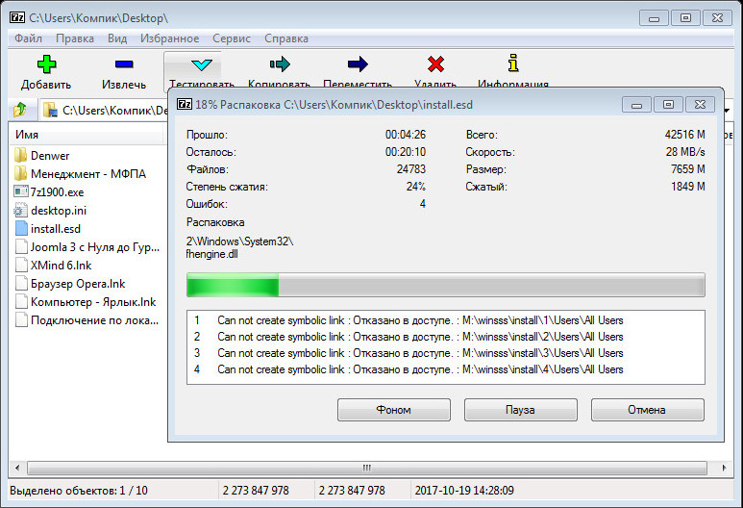This screenshot has height=508, width=743.
Task: Click the left scrollbar arrow
Action: [17, 468]
